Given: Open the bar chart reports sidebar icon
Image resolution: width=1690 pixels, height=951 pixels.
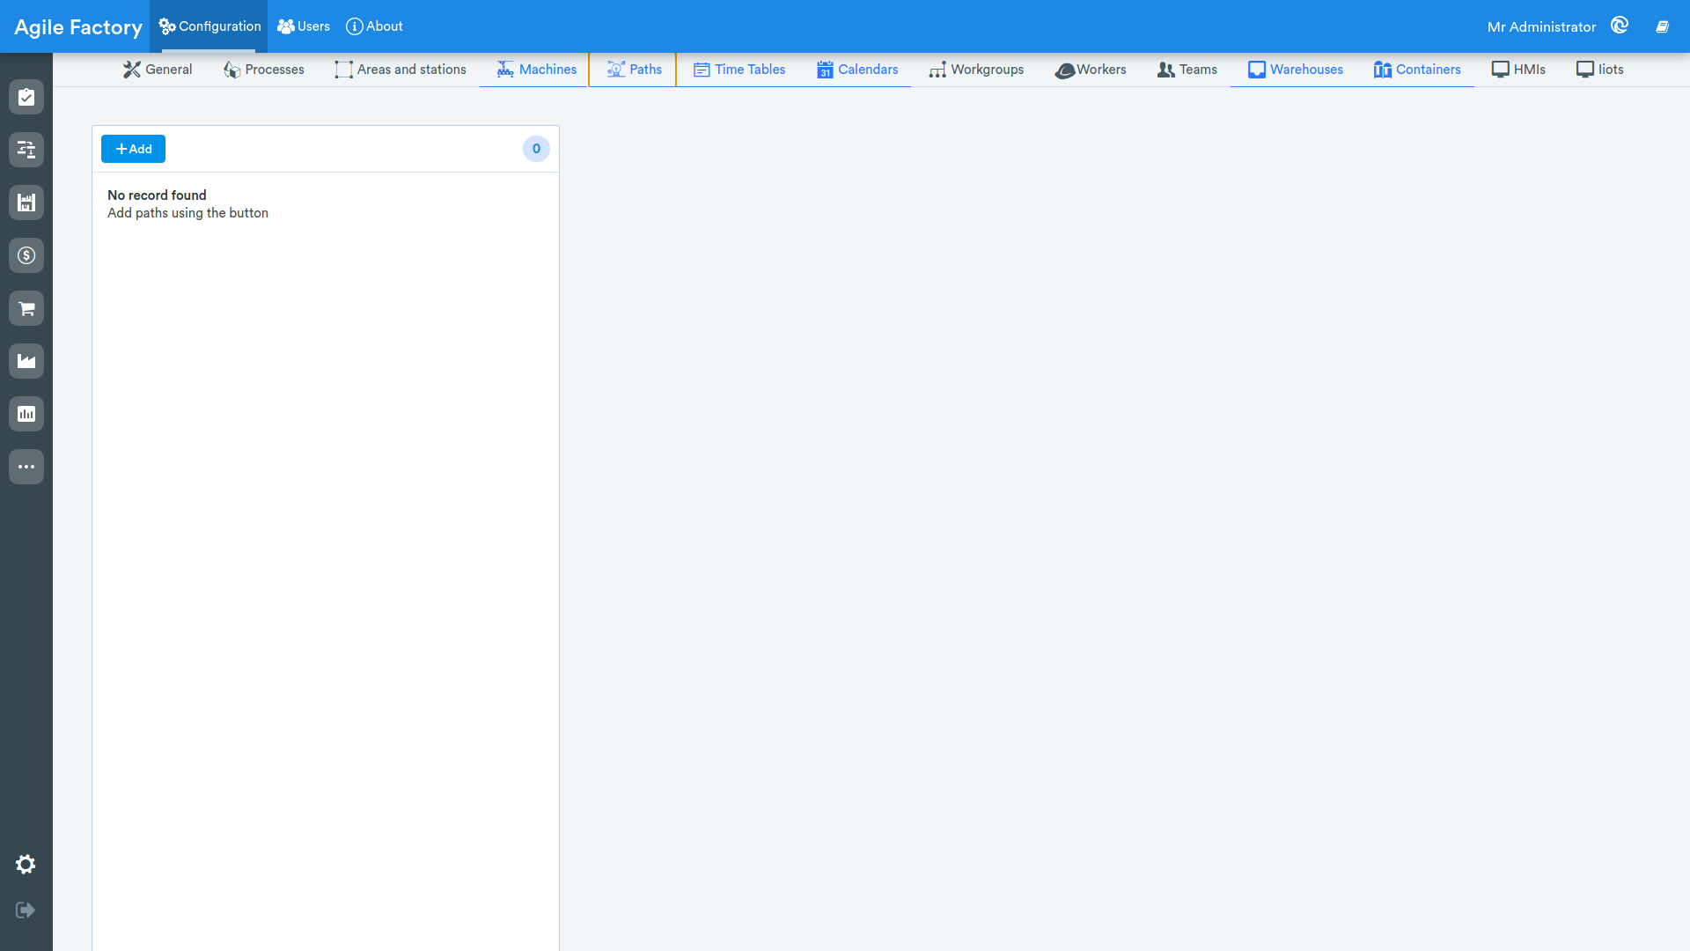Looking at the screenshot, I should [x=26, y=414].
